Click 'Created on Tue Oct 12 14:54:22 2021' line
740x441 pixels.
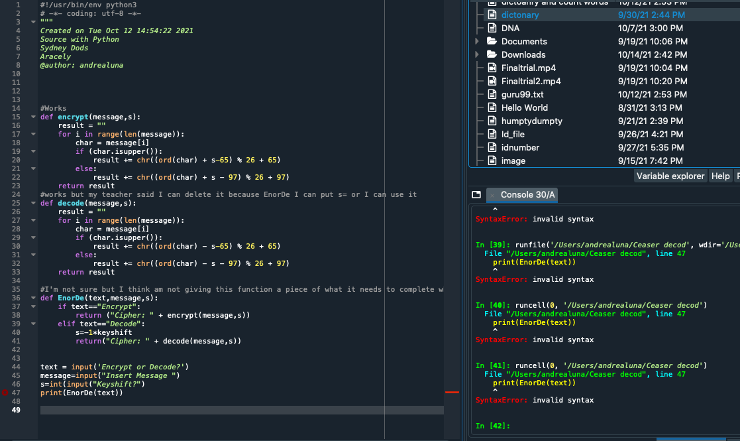pos(117,31)
